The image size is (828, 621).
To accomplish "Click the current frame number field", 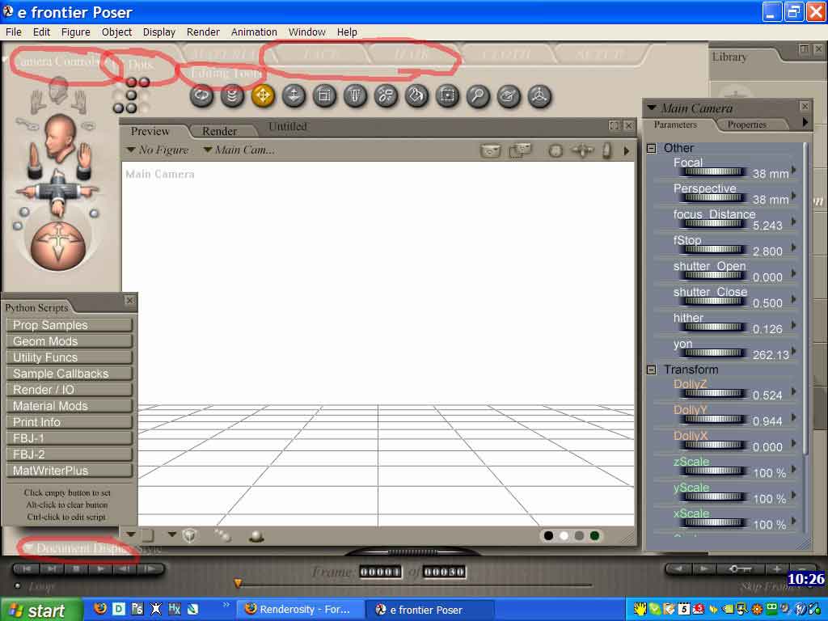I will tap(380, 572).
